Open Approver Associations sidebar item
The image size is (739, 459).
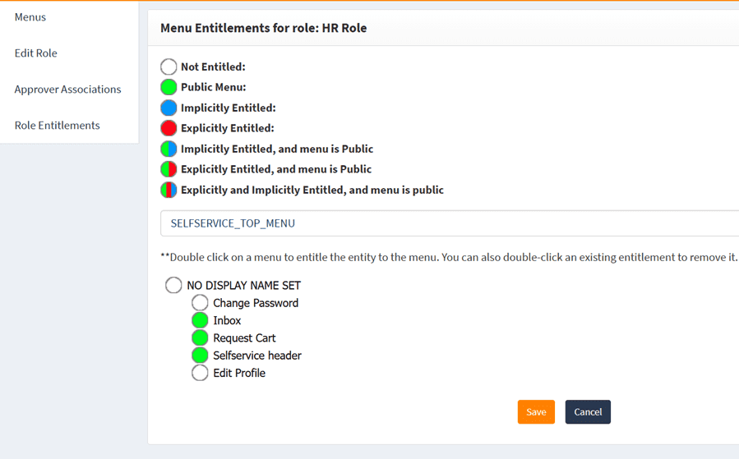pos(67,90)
